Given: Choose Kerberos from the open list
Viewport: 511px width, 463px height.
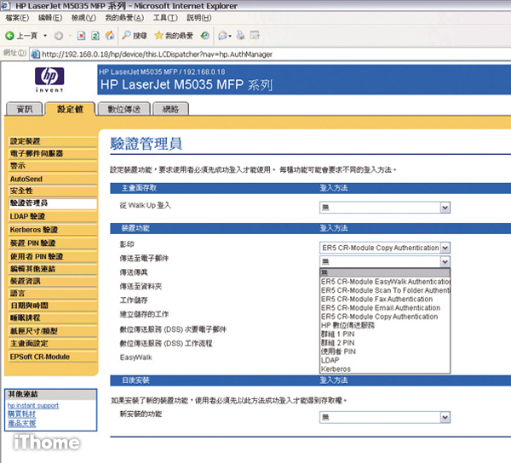Looking at the screenshot, I should (337, 369).
